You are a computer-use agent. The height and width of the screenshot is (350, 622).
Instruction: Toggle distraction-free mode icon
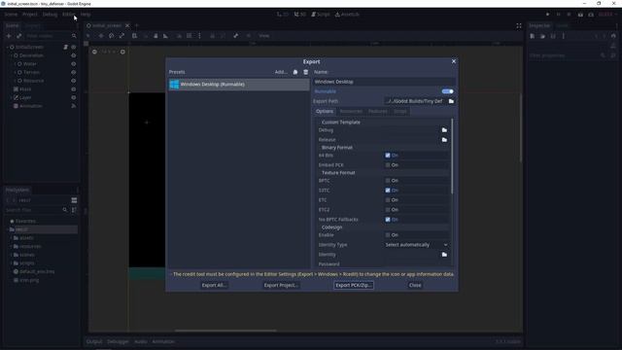pos(519,26)
